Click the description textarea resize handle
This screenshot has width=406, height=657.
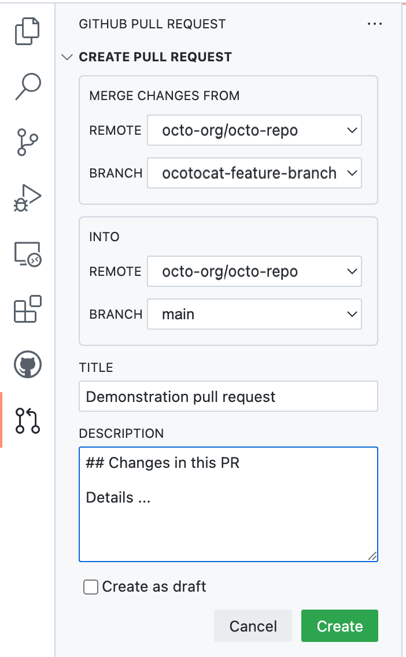(374, 557)
